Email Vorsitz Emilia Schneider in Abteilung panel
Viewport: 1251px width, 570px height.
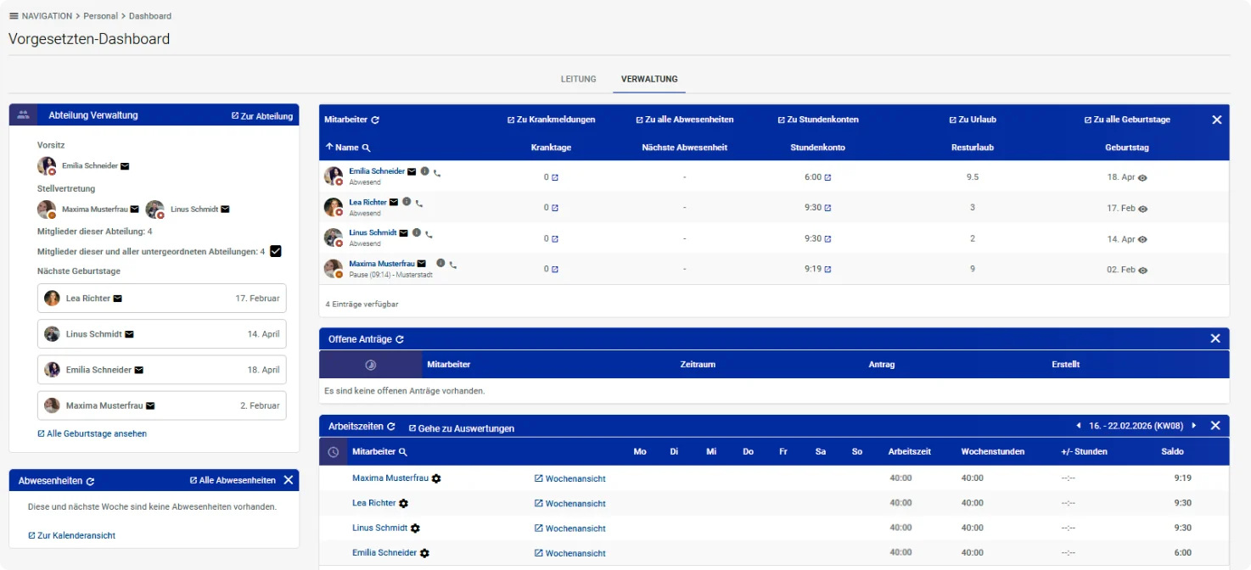[x=125, y=166]
